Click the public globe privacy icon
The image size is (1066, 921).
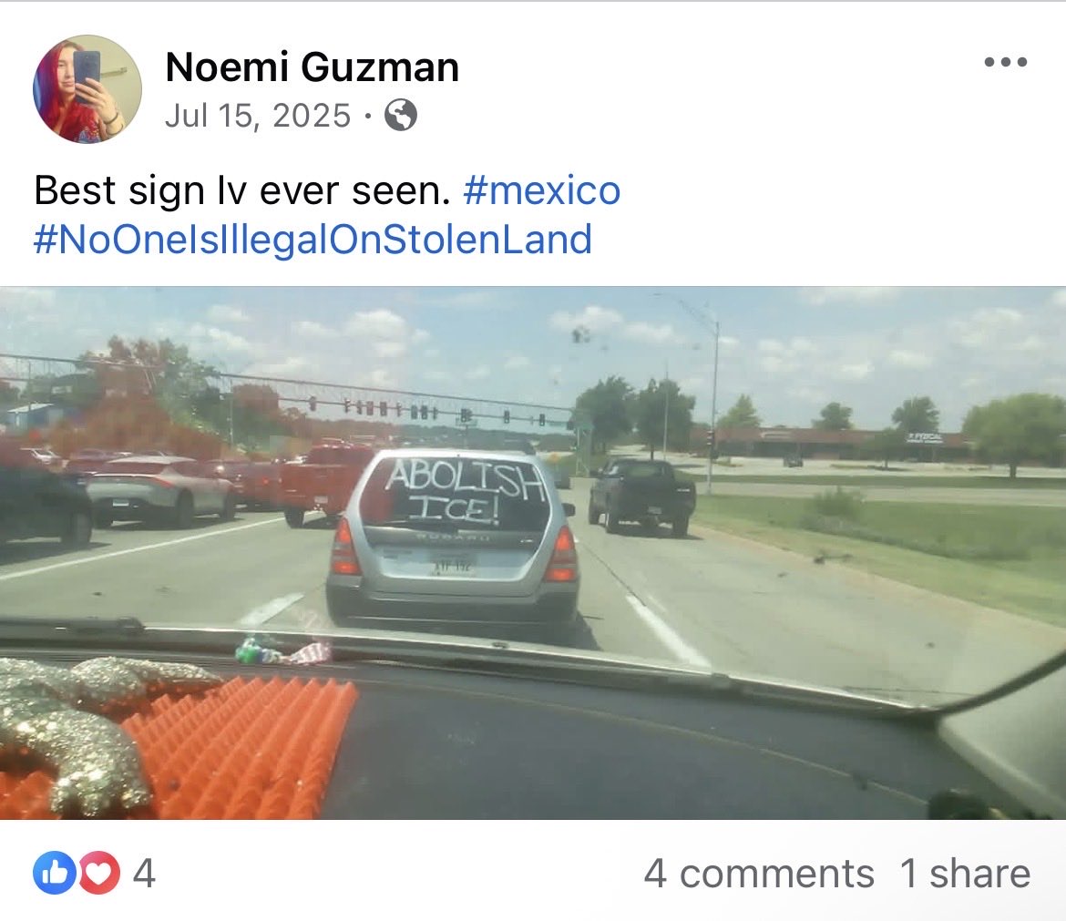point(400,115)
